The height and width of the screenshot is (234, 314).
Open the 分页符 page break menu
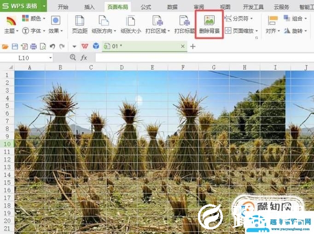[238, 18]
